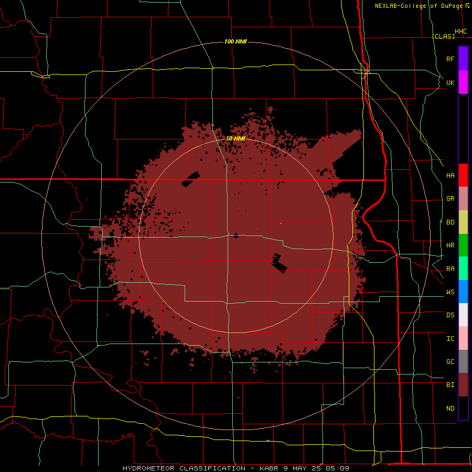Click the 100 NMI range ring label
This screenshot has width=472, height=472.
pos(235,41)
